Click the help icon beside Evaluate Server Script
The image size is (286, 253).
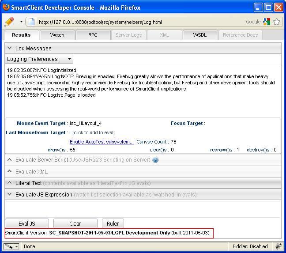(155, 160)
